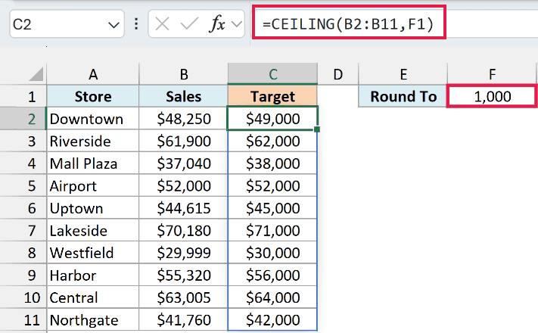Select row 7 header
538x333 pixels.
click(x=23, y=230)
